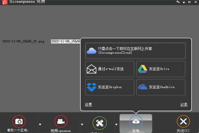Share to ScreenpressoCloud with one click
The height and width of the screenshot is (133, 199).
point(135,51)
